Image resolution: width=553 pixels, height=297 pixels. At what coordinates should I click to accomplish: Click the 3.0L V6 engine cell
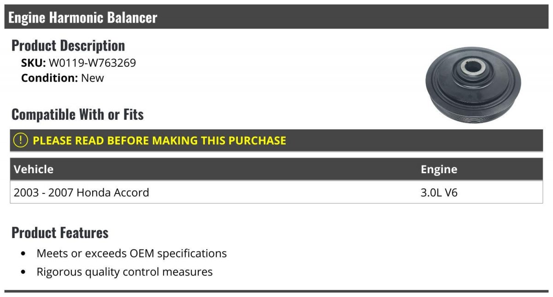[439, 192]
